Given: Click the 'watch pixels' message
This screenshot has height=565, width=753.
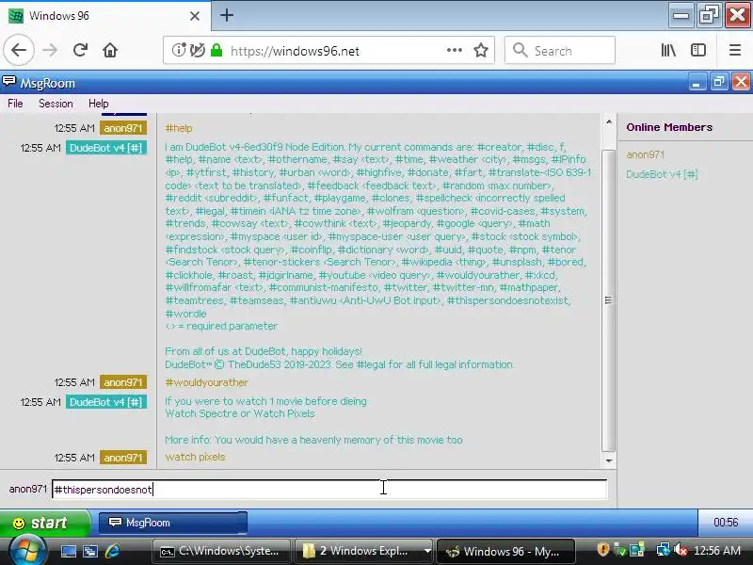Looking at the screenshot, I should coord(195,457).
